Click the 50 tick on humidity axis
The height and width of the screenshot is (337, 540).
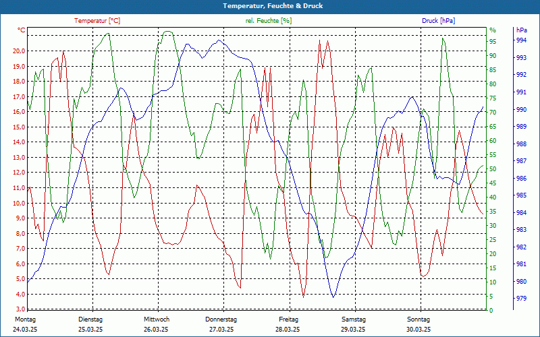pos(493,169)
